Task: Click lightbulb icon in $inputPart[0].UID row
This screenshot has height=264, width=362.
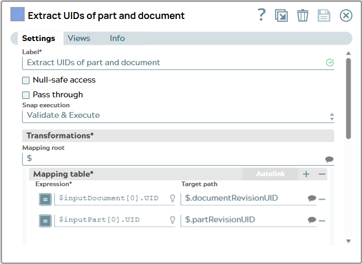Action: (172, 220)
